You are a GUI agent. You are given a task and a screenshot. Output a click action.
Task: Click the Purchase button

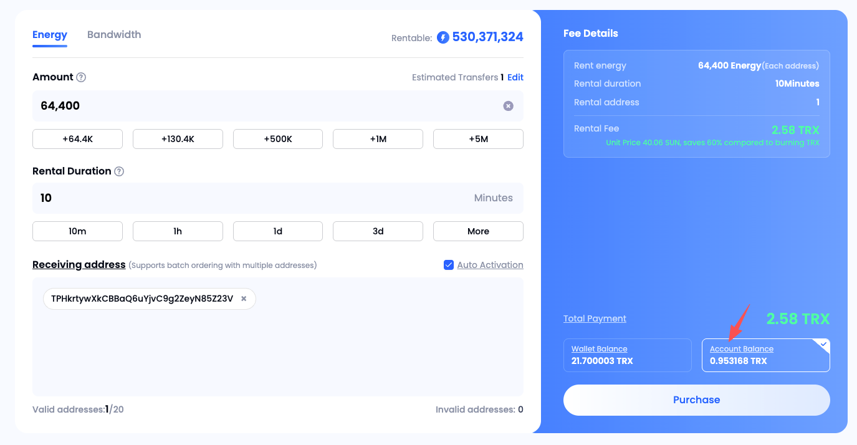pyautogui.click(x=697, y=400)
